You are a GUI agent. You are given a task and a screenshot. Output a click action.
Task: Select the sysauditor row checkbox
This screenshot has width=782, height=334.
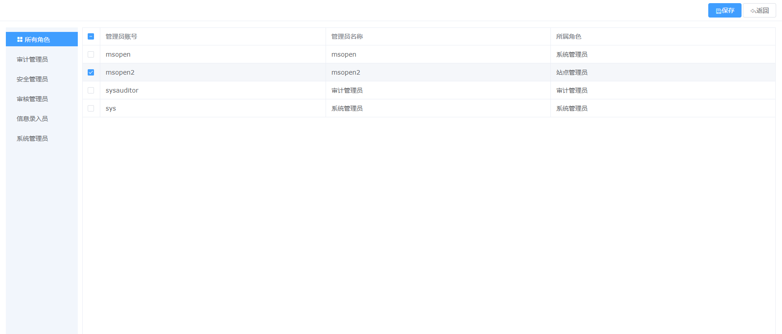(x=91, y=90)
